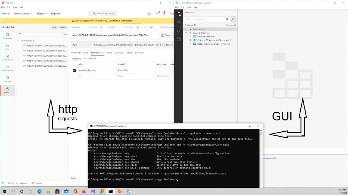348x195 pixels.
Task: Click the Import button in Scratch Pad
Action: (x=63, y=27)
